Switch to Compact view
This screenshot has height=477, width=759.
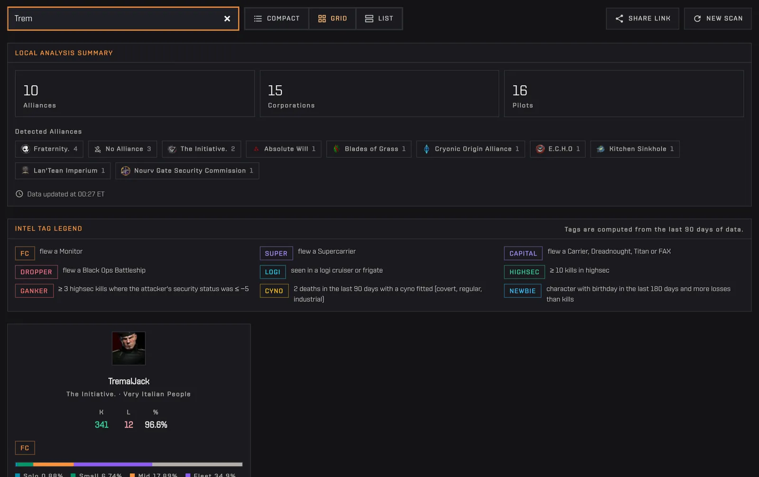tap(277, 18)
